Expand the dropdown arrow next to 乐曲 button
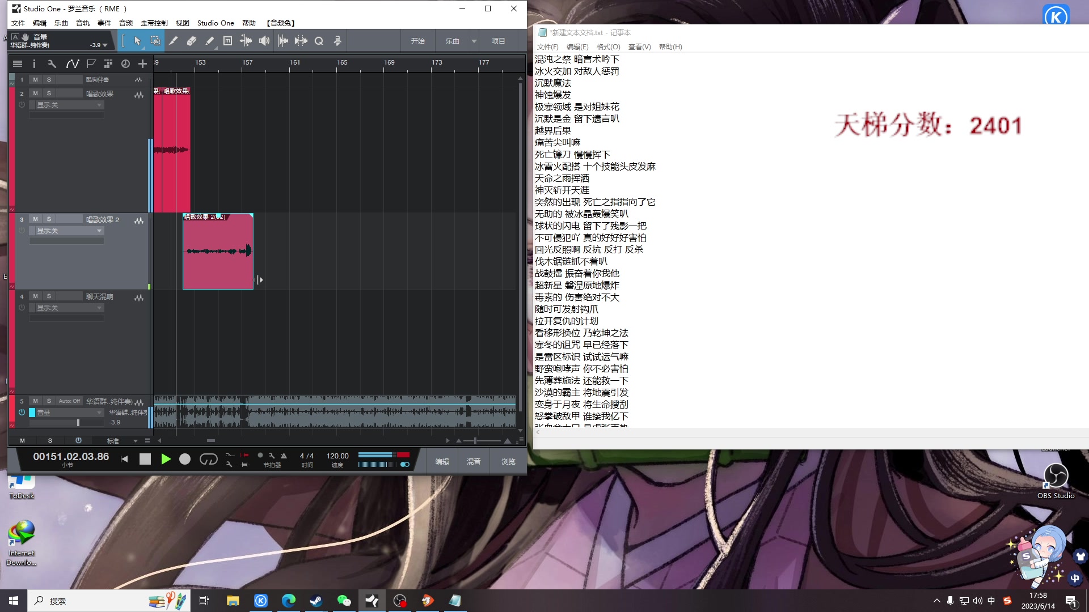1089x612 pixels. click(474, 41)
